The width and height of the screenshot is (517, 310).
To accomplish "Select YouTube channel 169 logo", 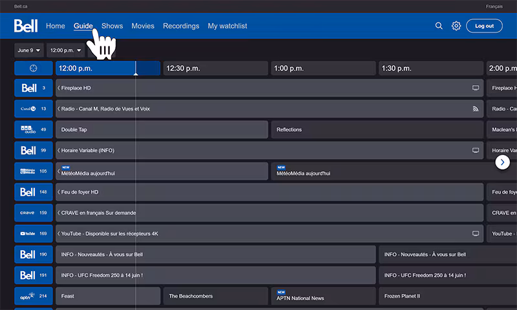I will coord(34,234).
